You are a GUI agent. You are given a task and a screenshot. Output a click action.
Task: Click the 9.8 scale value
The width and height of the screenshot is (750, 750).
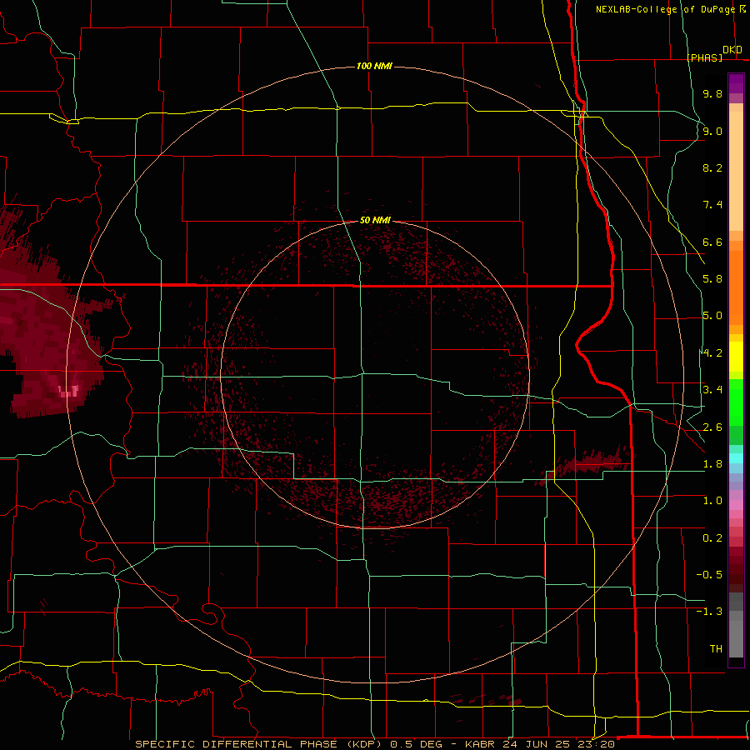click(x=712, y=93)
